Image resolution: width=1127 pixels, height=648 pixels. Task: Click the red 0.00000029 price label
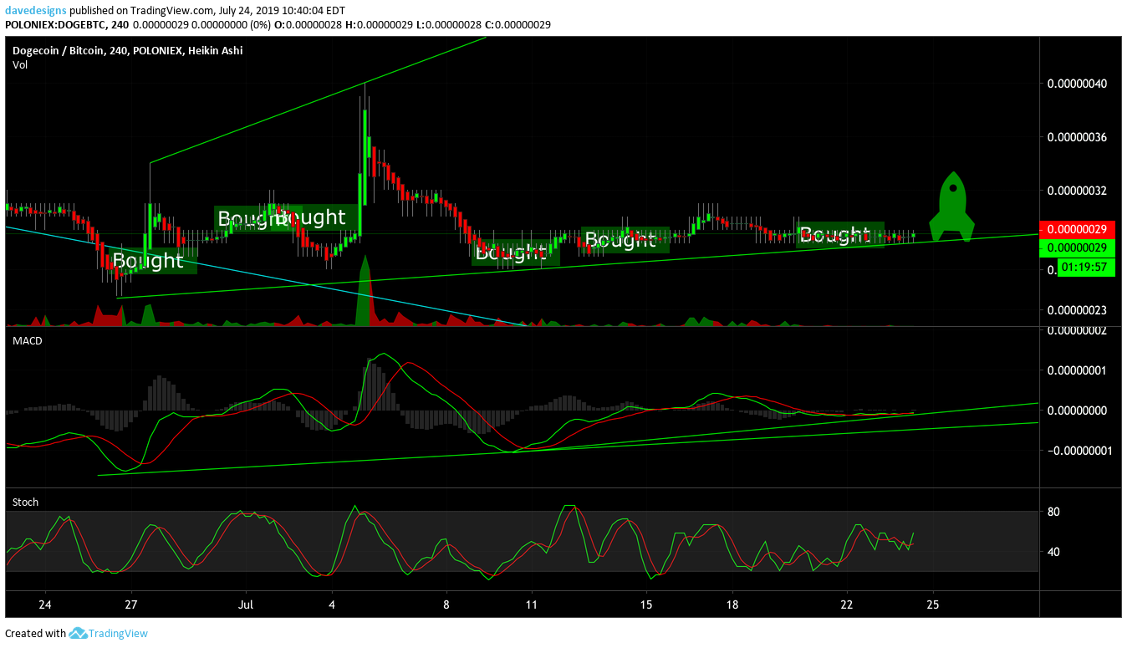tap(1077, 229)
